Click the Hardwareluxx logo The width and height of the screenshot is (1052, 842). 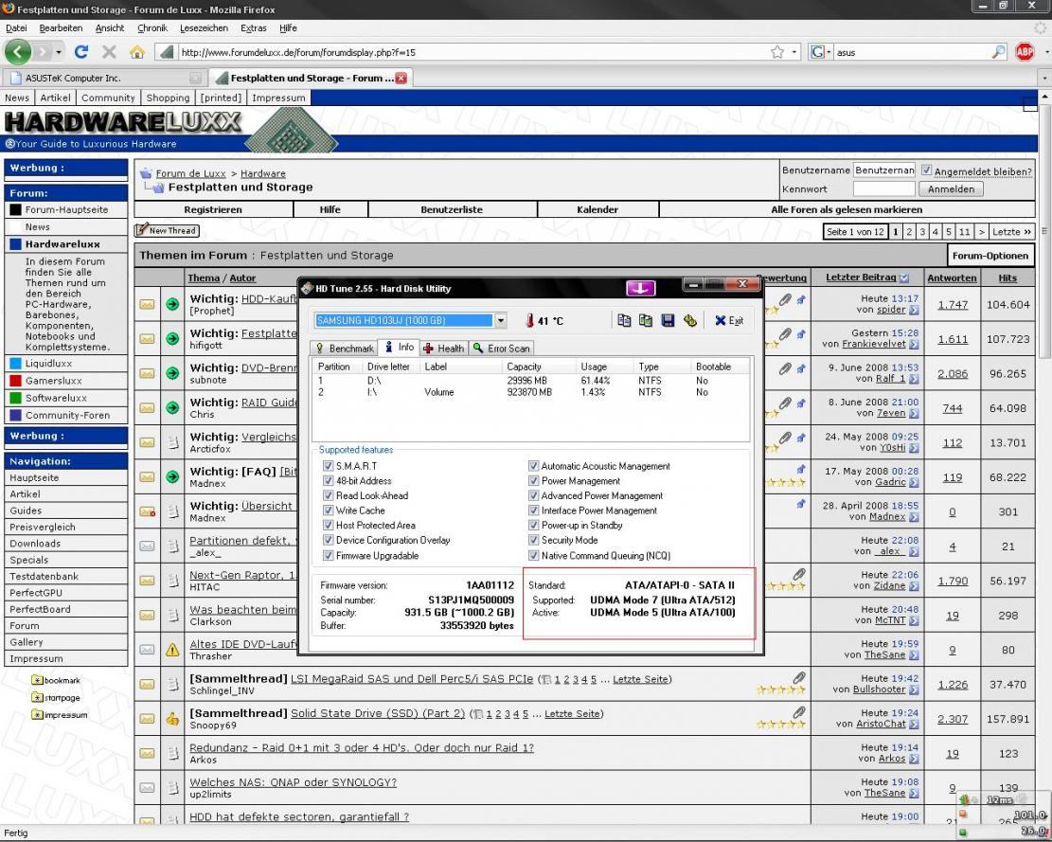click(x=123, y=122)
